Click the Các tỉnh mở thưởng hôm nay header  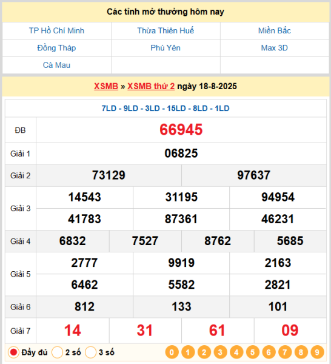click(165, 12)
